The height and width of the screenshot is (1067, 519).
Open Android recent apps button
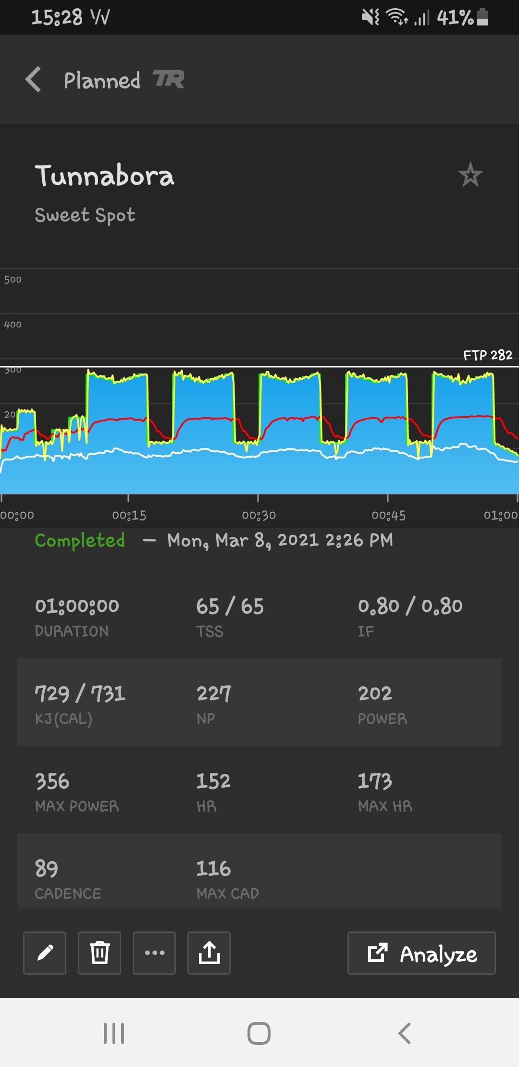click(x=114, y=1033)
